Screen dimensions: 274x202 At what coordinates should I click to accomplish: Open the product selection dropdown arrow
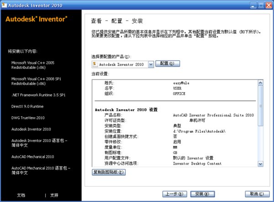pos(151,65)
